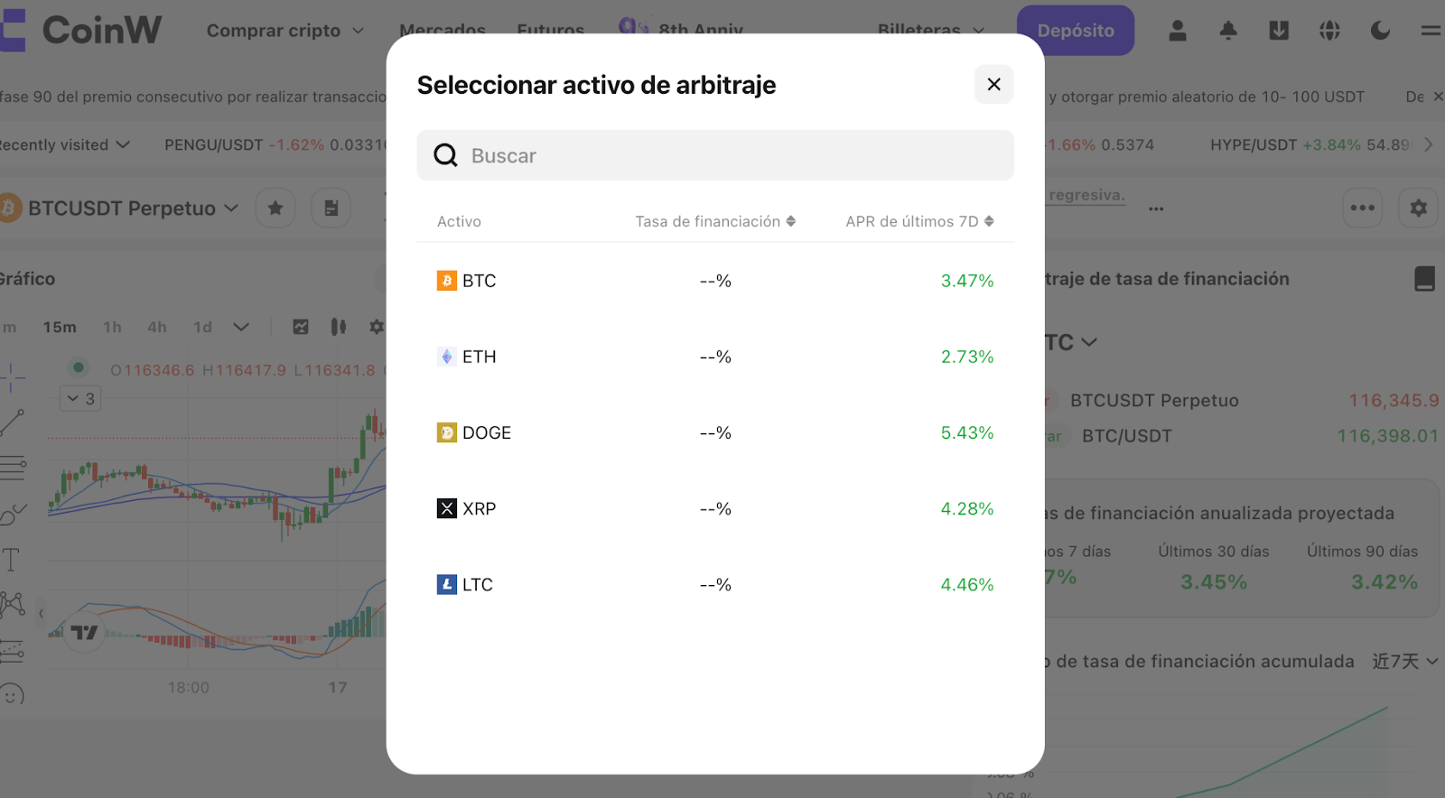Select the 1h chart interval
The height and width of the screenshot is (798, 1445).
click(x=112, y=327)
